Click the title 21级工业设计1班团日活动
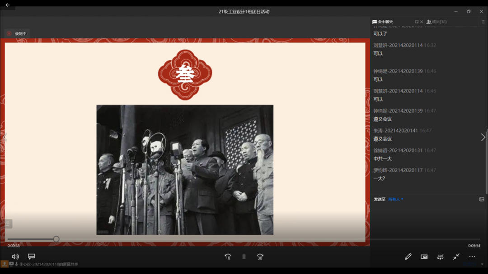This screenshot has height=274, width=488. [244, 11]
